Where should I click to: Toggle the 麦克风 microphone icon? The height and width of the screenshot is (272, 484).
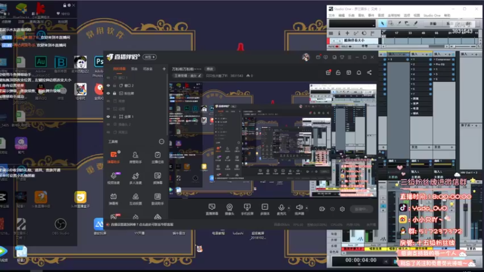click(x=281, y=208)
